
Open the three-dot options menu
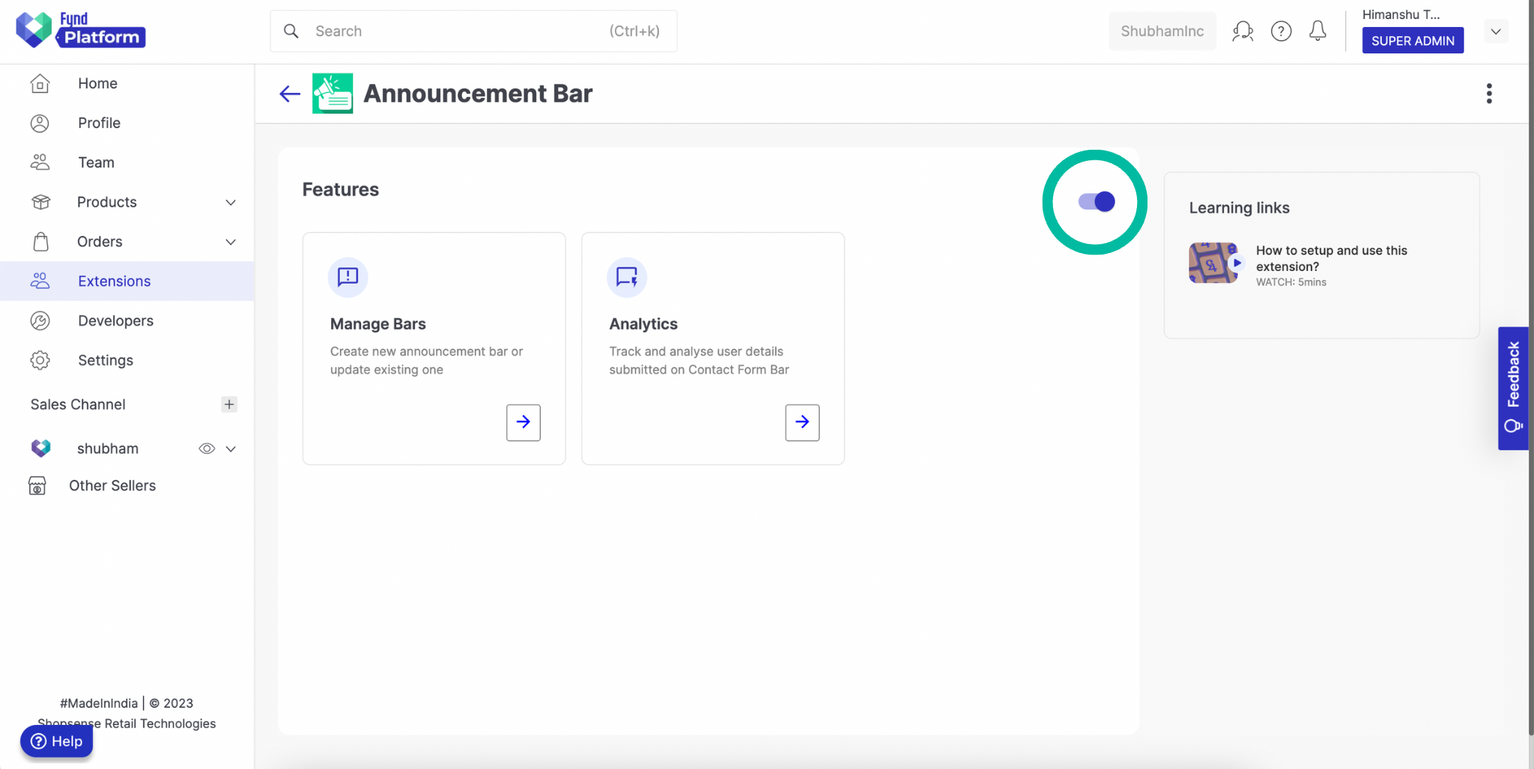pos(1488,93)
